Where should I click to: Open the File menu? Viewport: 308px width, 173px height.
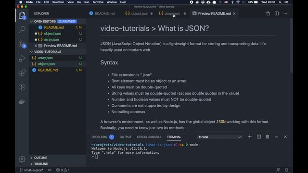pos(38,2)
